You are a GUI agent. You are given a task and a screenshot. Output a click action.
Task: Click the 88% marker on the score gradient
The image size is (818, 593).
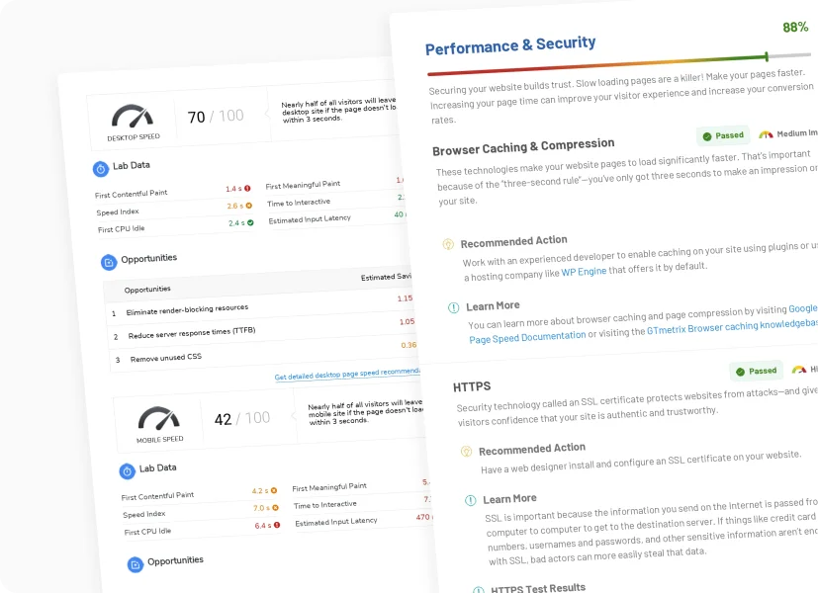click(766, 58)
